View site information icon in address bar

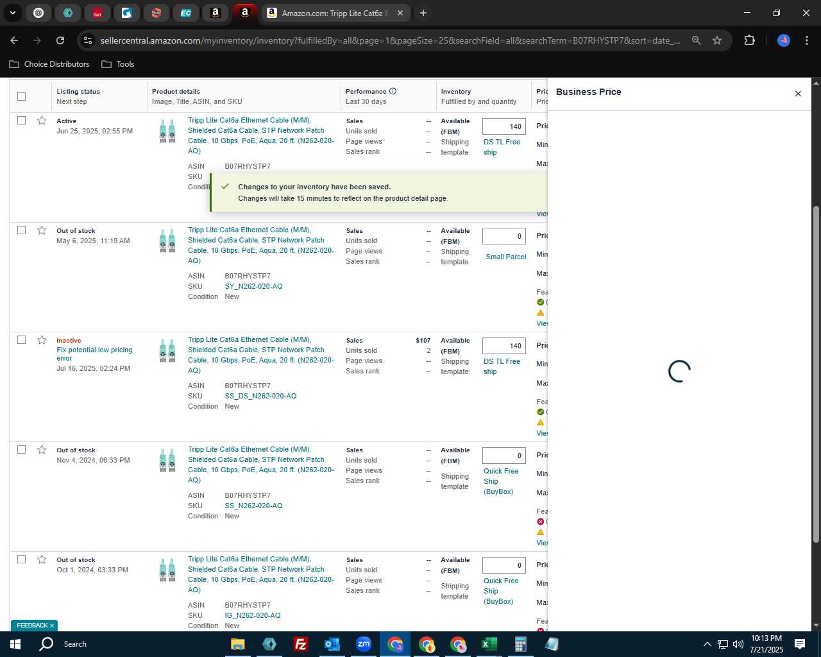[x=88, y=40]
